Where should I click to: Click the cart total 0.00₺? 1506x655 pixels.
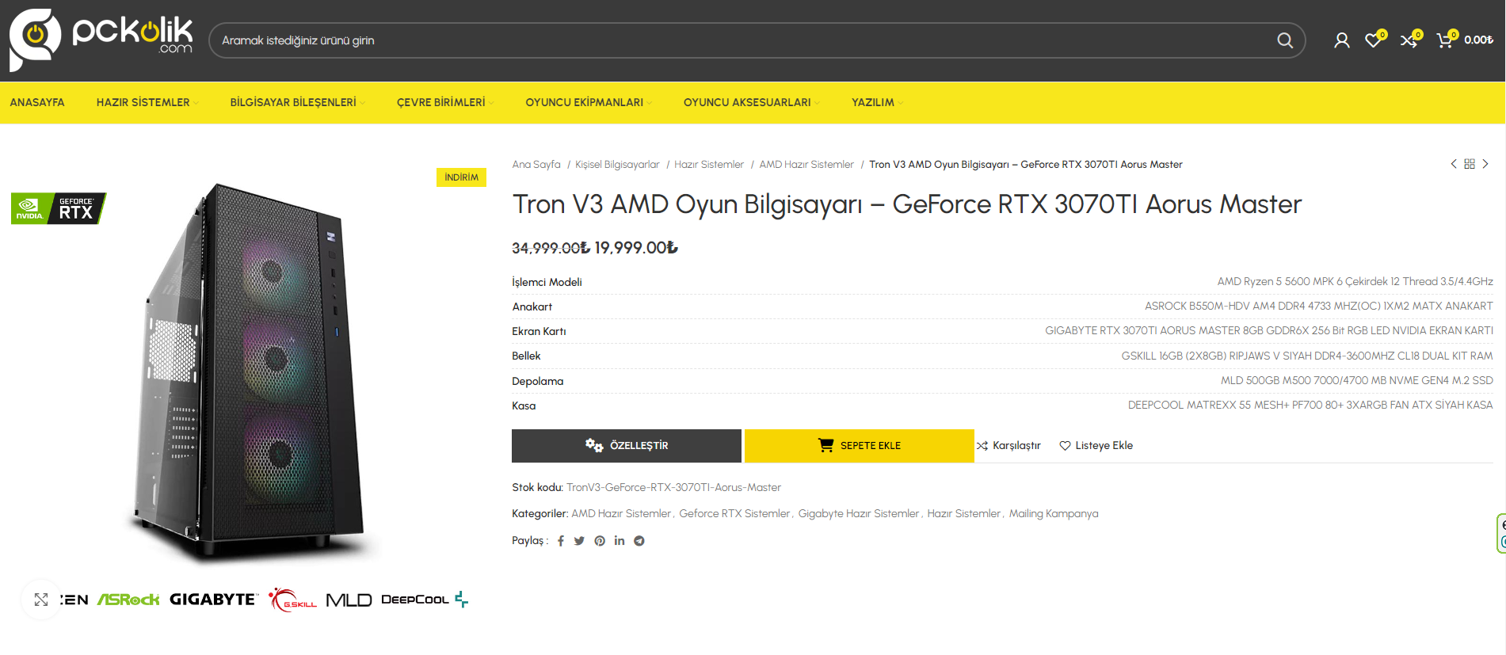tap(1478, 40)
